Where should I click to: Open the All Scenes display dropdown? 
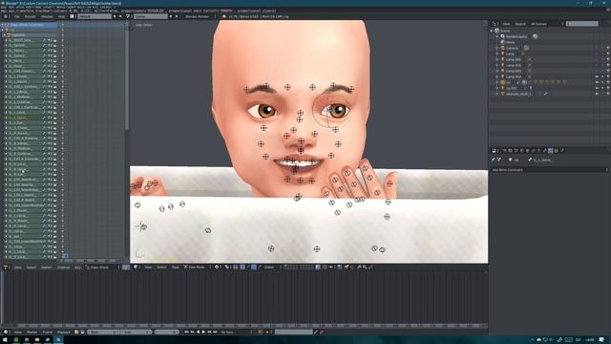click(546, 24)
